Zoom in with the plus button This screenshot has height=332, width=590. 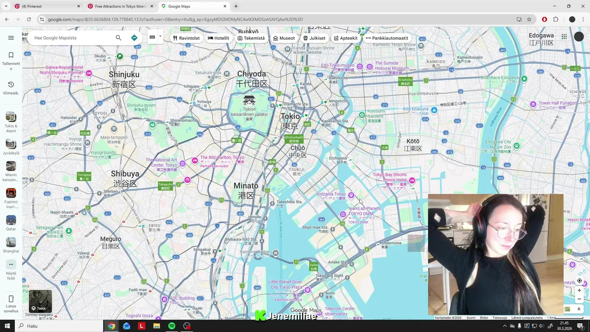click(x=579, y=290)
